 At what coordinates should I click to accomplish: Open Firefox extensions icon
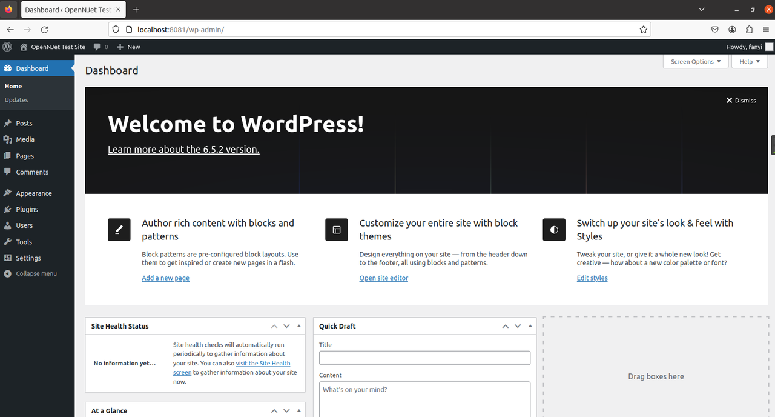coord(749,29)
